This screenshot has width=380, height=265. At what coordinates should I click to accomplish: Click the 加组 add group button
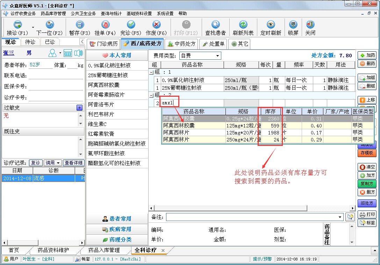point(367,78)
